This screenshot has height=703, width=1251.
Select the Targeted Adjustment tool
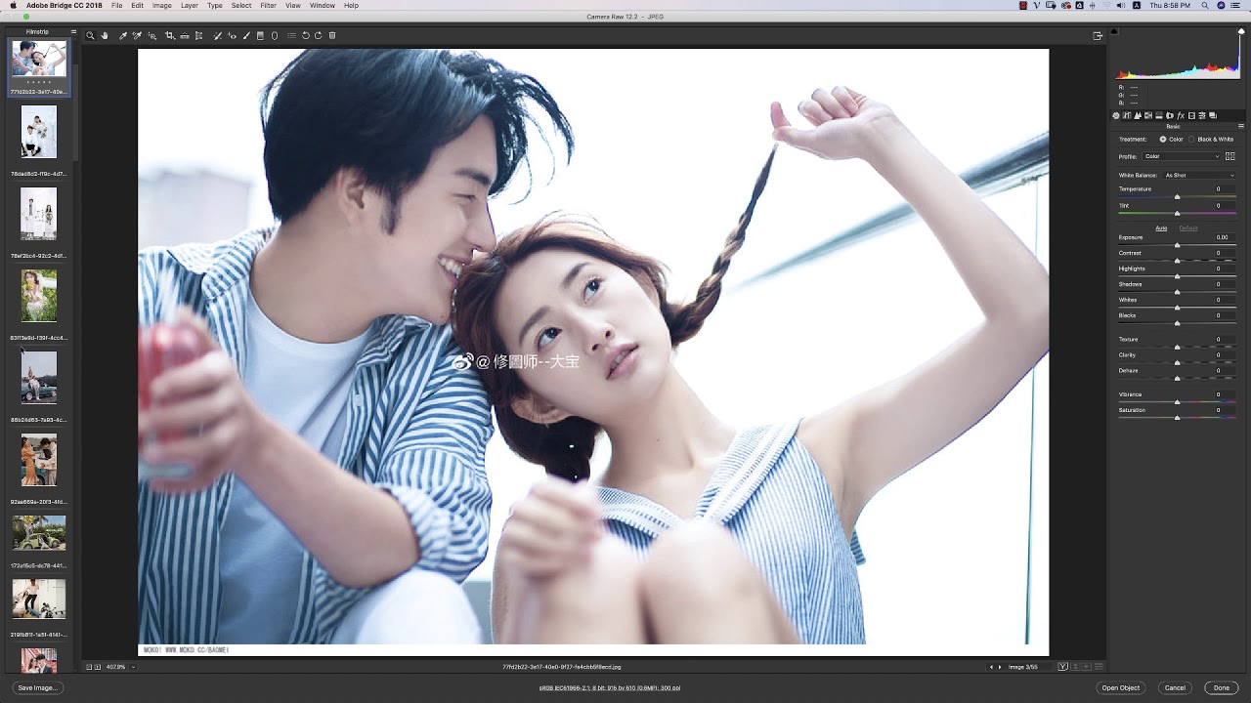[x=152, y=35]
